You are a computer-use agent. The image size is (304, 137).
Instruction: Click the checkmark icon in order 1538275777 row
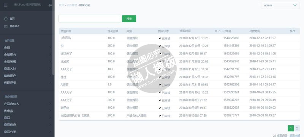pos(160,115)
